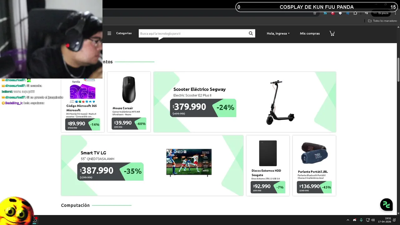Open the browser extensions puzzle icon
The width and height of the screenshot is (400, 225).
355,13
